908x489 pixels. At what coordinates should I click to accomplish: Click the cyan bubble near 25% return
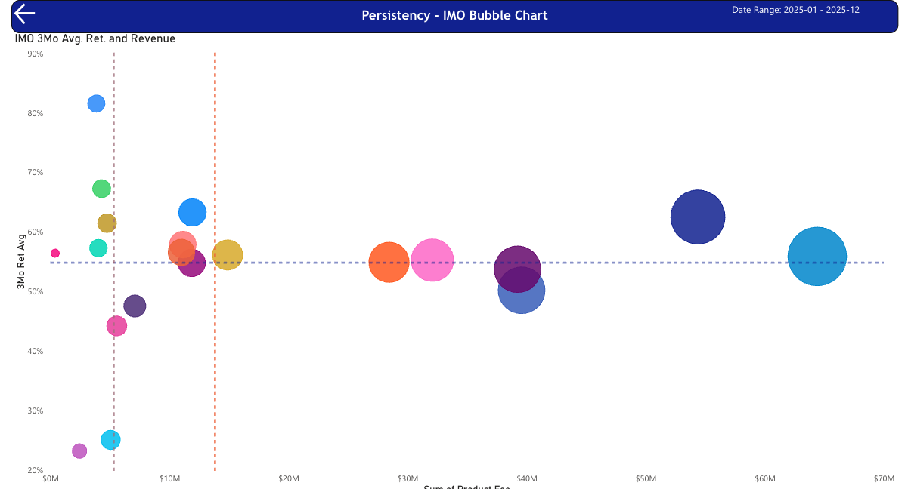112,438
